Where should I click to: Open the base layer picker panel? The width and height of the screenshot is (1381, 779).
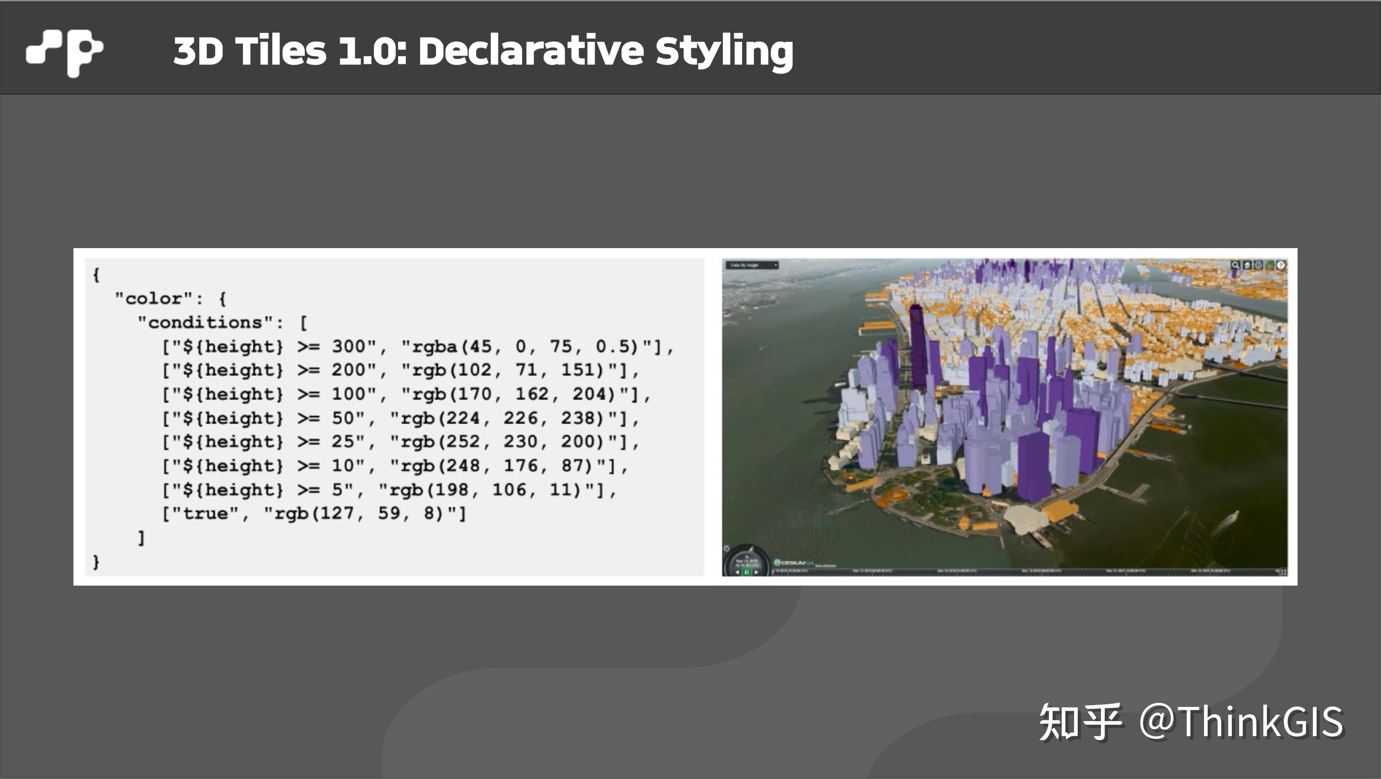(x=1270, y=265)
